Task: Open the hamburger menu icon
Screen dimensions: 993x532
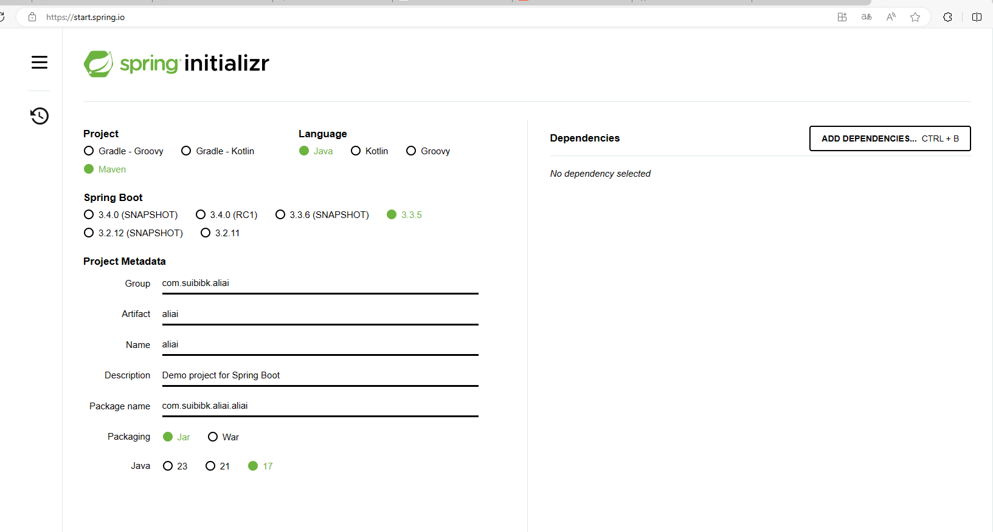Action: pos(40,63)
